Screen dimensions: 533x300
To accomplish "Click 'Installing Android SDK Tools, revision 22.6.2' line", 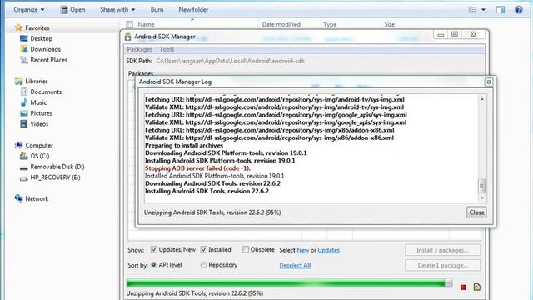I will (x=207, y=191).
